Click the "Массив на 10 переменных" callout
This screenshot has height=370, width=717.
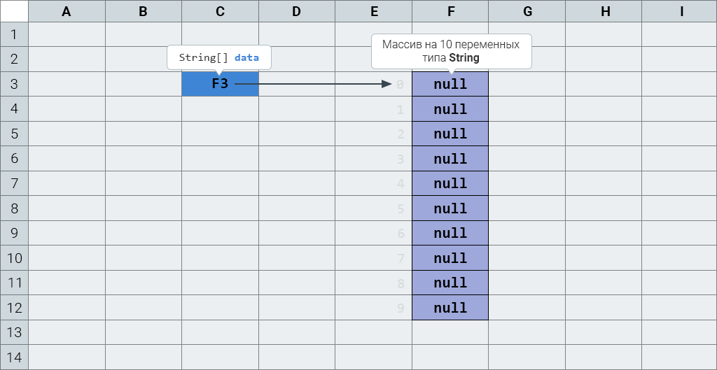point(451,51)
